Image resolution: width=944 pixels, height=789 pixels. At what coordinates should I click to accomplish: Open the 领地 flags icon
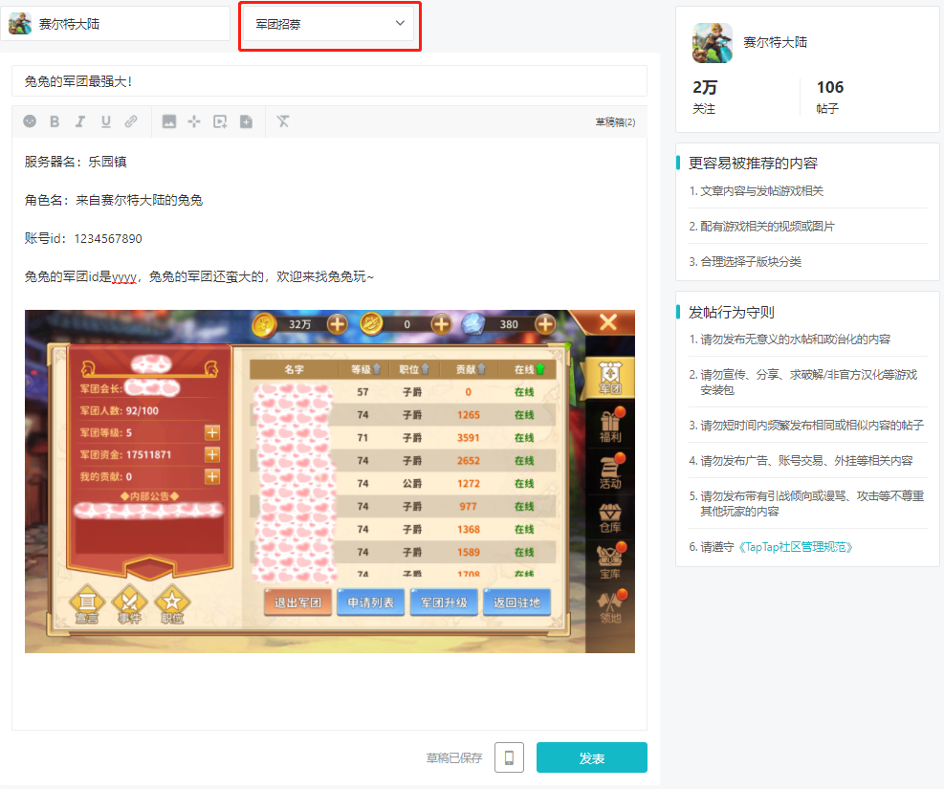[x=610, y=606]
